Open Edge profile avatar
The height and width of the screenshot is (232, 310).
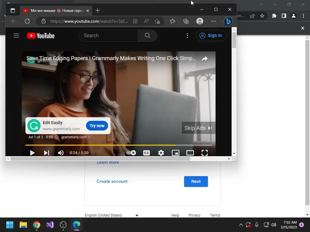click(x=200, y=21)
